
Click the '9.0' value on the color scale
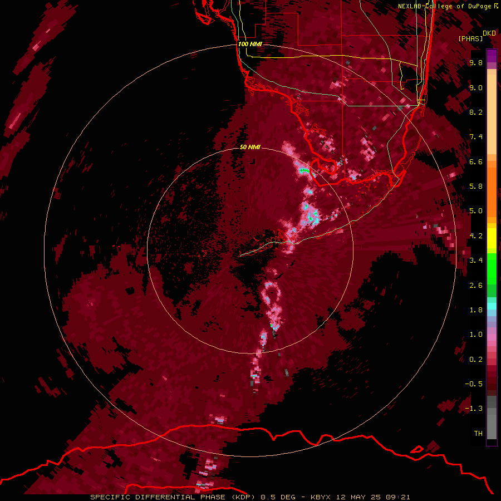coord(476,88)
